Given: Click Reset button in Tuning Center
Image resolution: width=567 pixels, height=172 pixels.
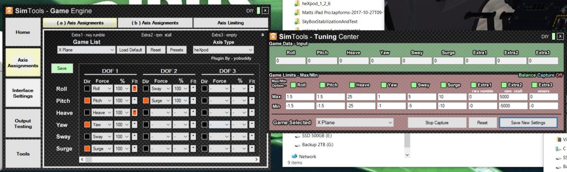Looking at the screenshot, I should coord(482,122).
